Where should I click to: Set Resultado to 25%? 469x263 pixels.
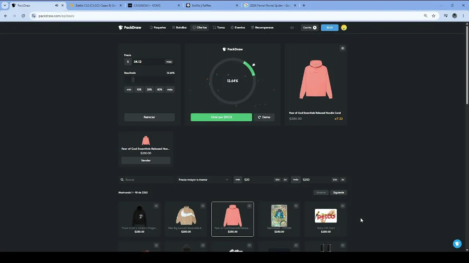pos(149,89)
